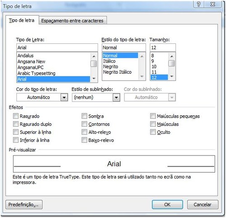Toggle the Baixo-relevo checkbox

tap(84, 140)
